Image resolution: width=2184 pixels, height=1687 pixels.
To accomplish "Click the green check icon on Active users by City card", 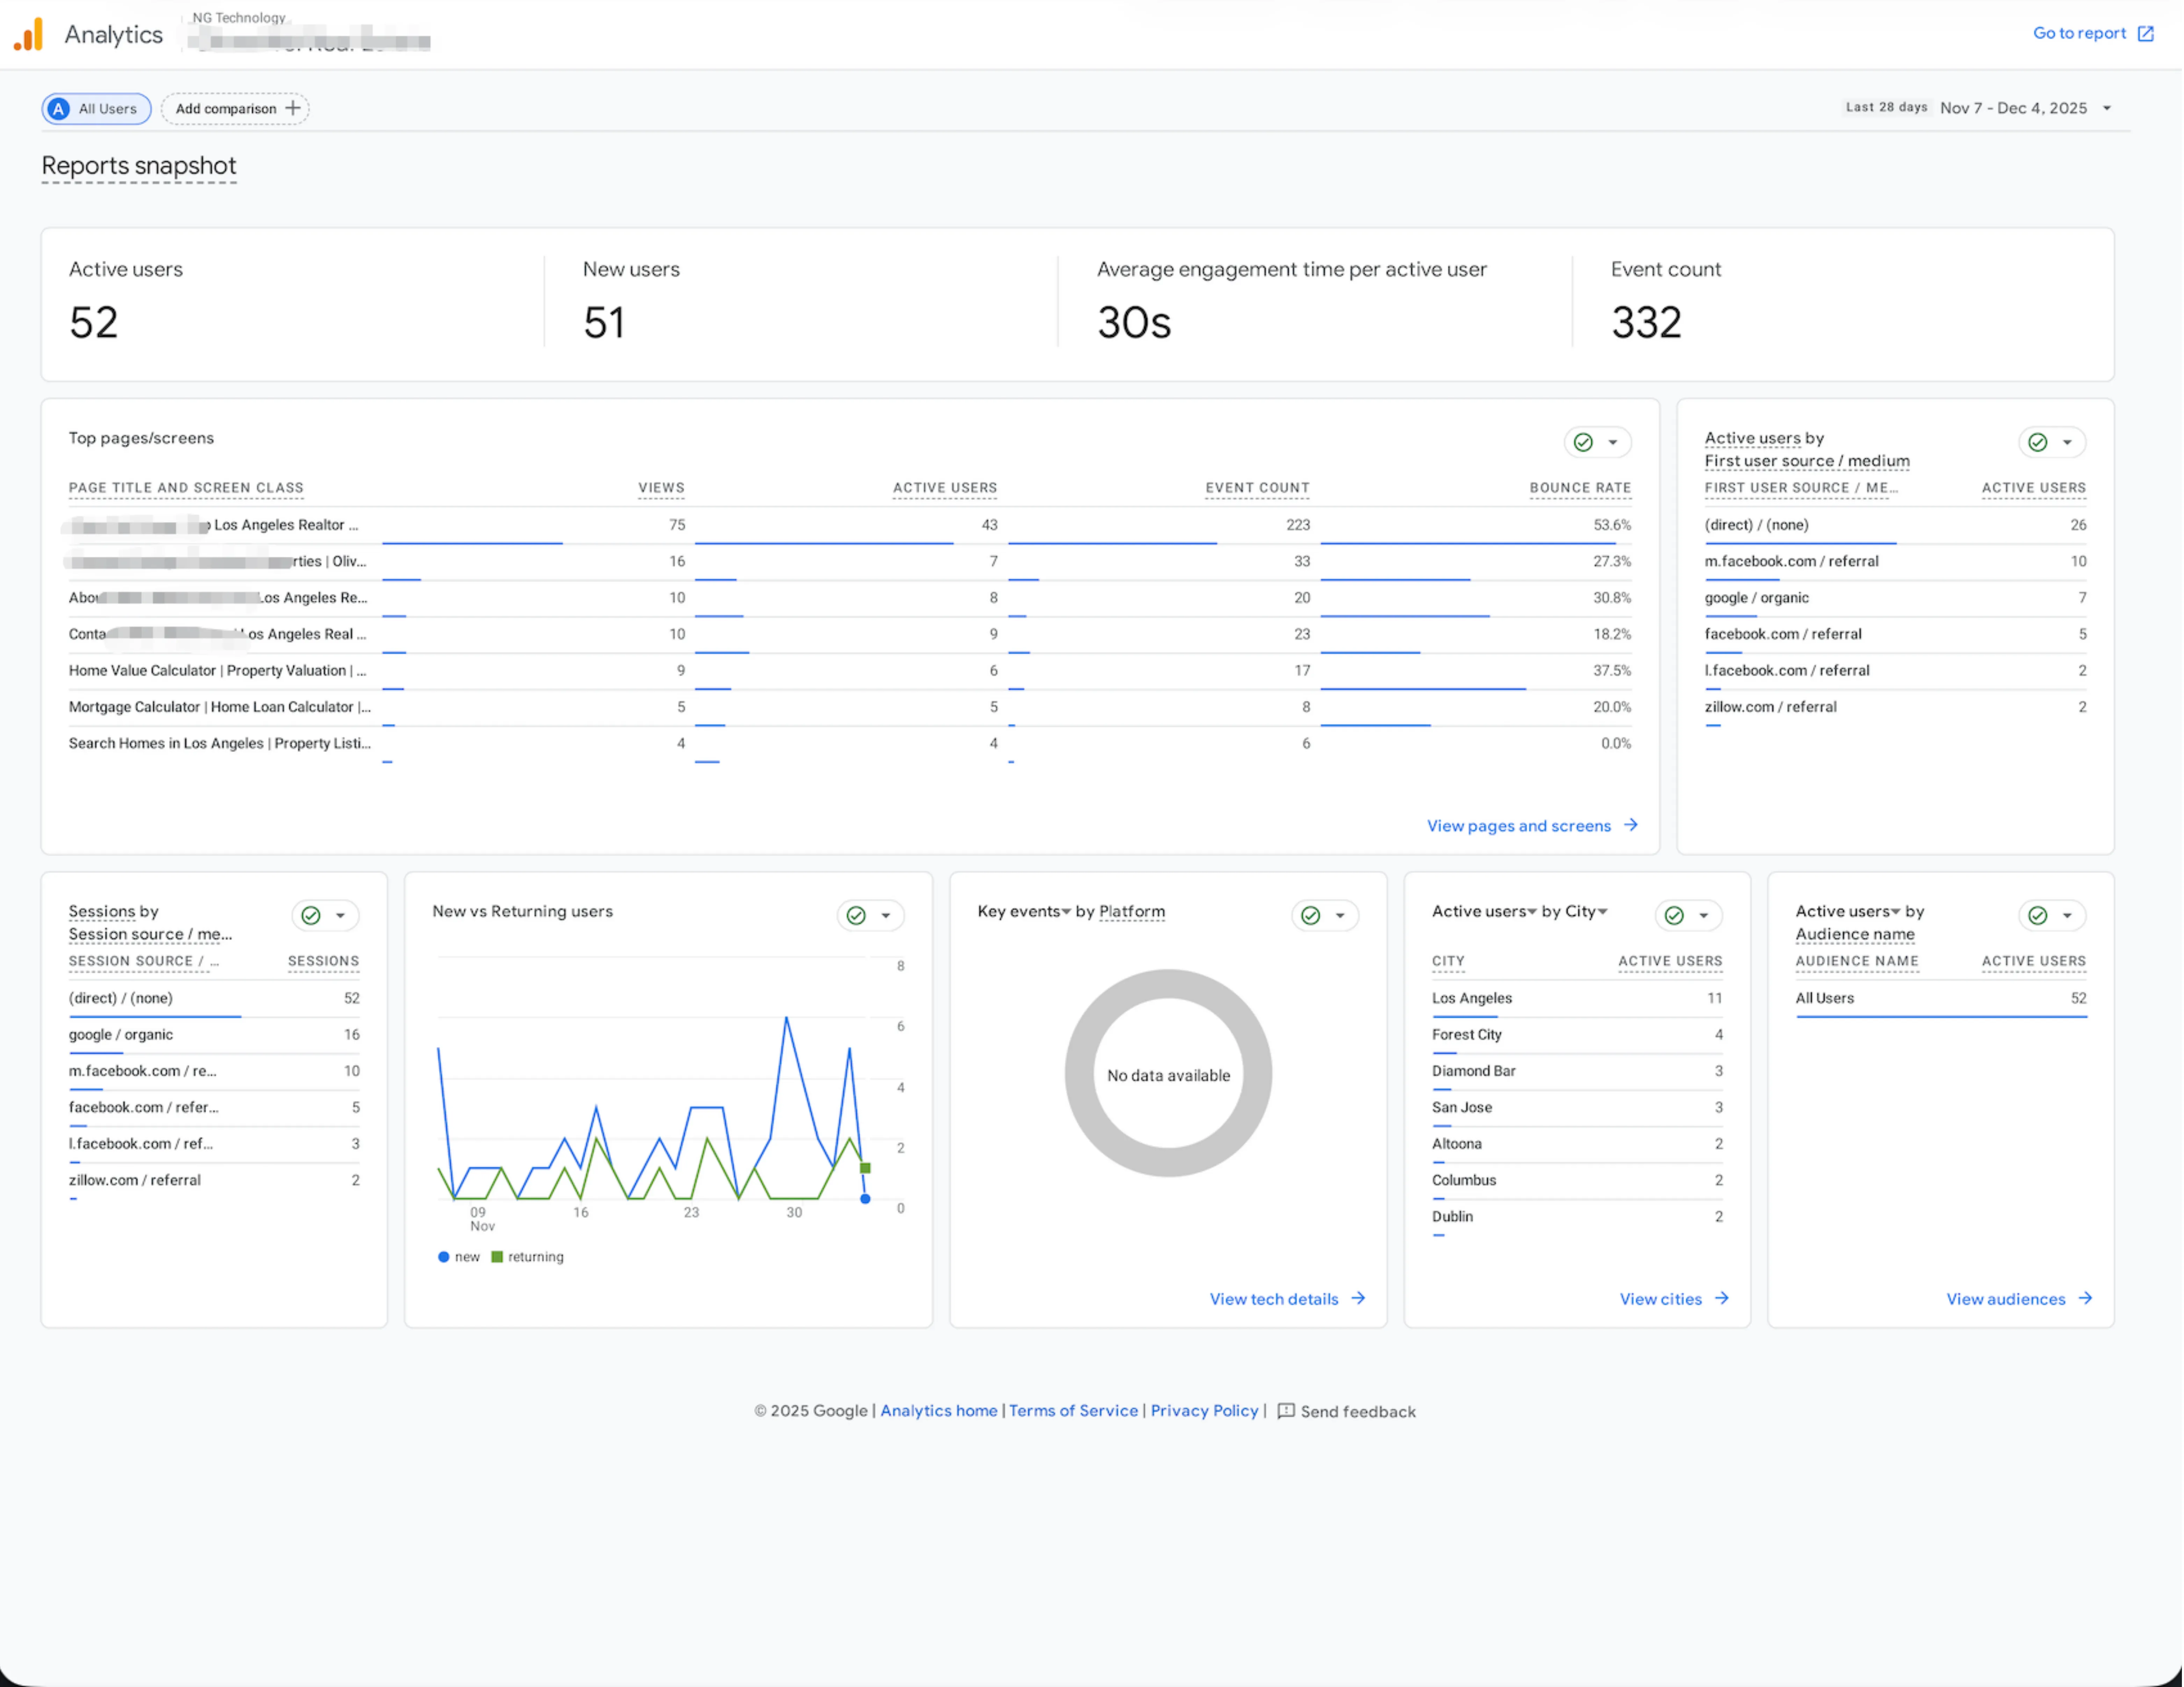I will tap(1674, 915).
